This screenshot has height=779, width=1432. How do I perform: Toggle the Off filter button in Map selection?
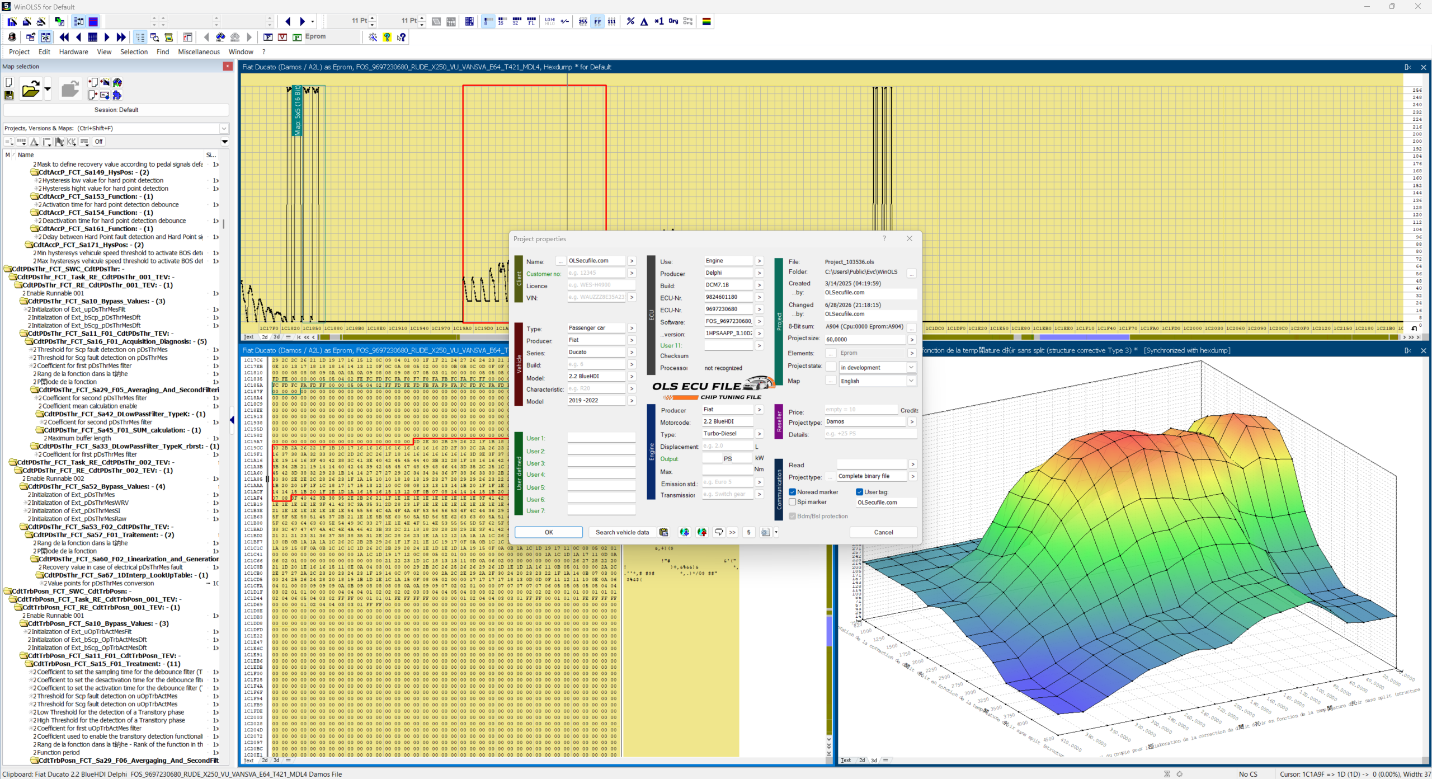pos(98,142)
